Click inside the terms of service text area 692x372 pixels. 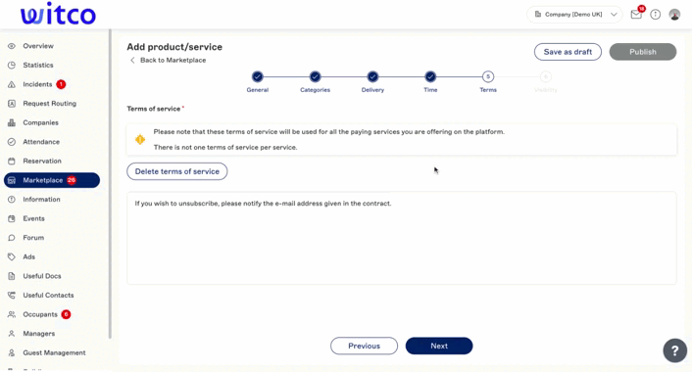pos(401,238)
